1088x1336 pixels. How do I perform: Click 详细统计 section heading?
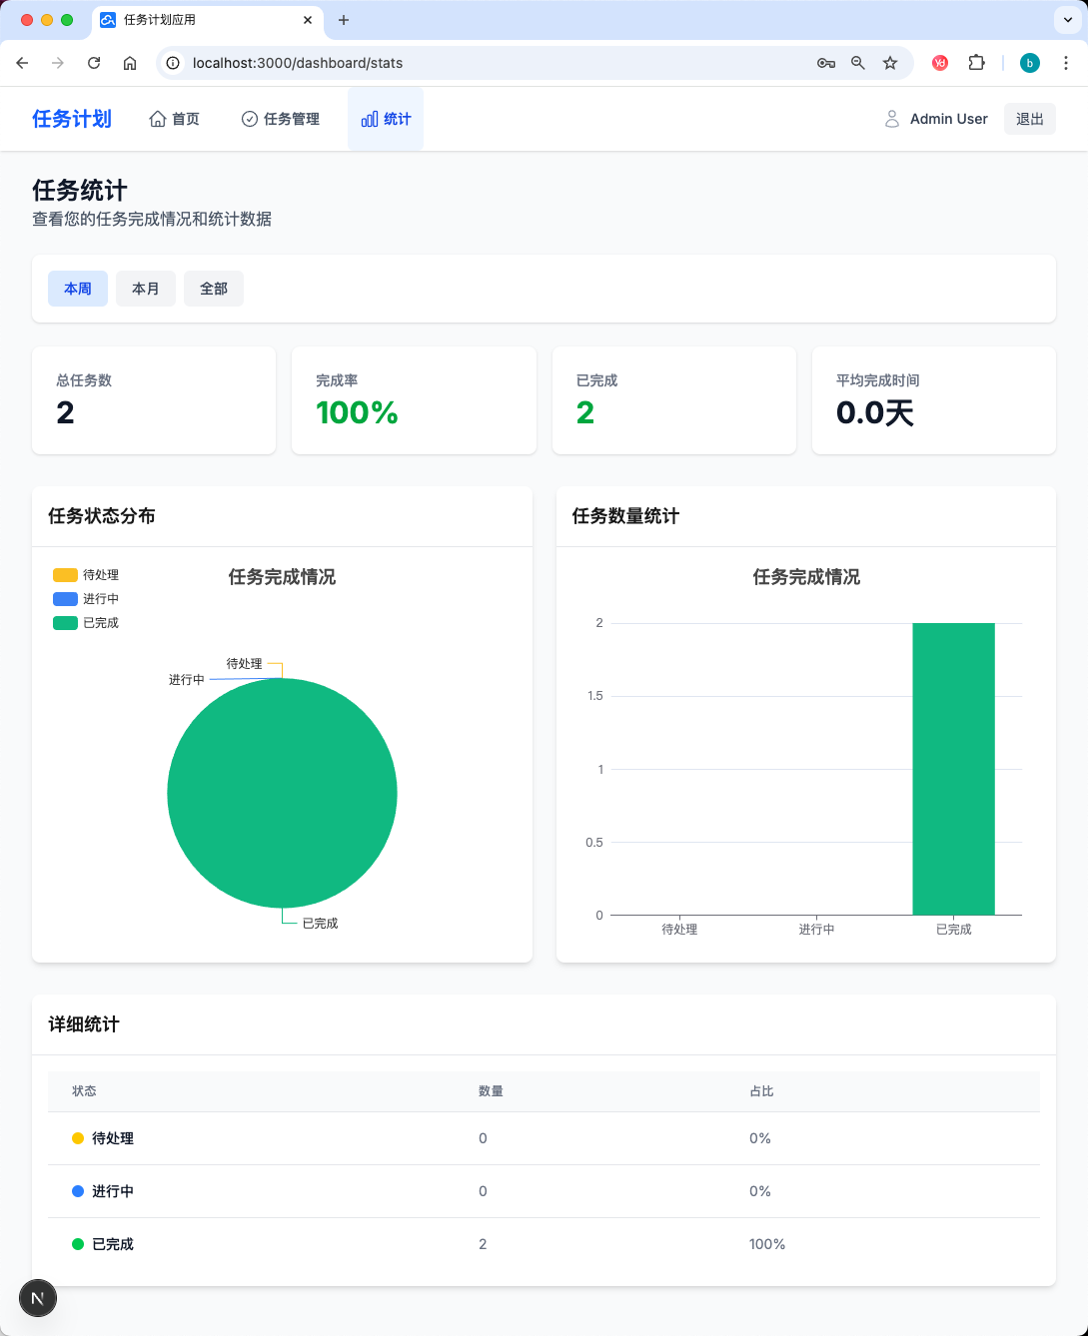pos(84,1024)
